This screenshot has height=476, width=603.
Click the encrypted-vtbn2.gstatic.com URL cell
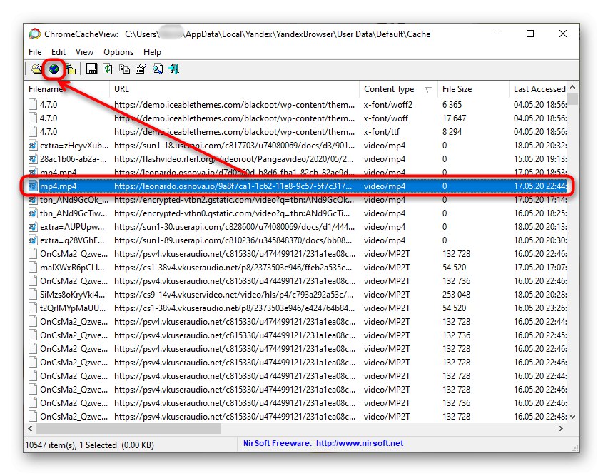(234, 200)
